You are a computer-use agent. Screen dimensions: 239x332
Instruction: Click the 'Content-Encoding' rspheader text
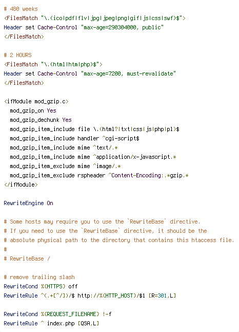click(x=136, y=176)
